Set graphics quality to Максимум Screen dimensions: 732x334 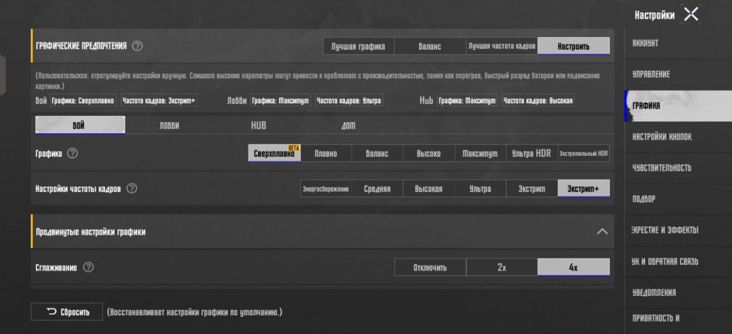tap(480, 154)
